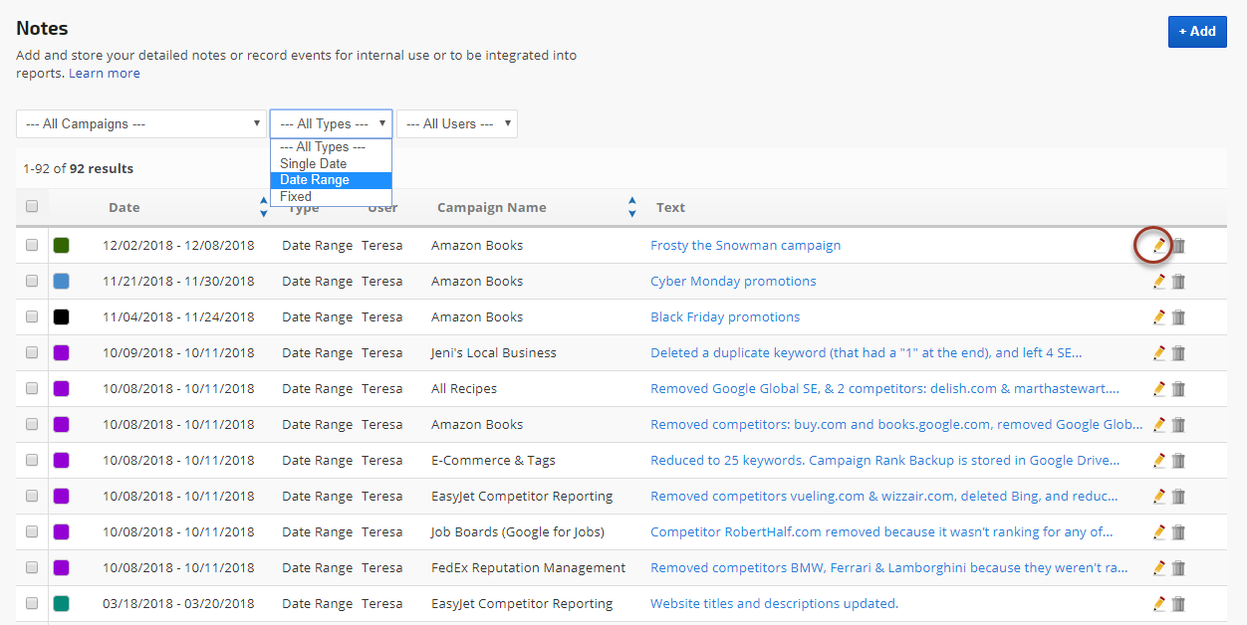
Task: Open the All Campaigns dropdown
Action: (x=140, y=124)
